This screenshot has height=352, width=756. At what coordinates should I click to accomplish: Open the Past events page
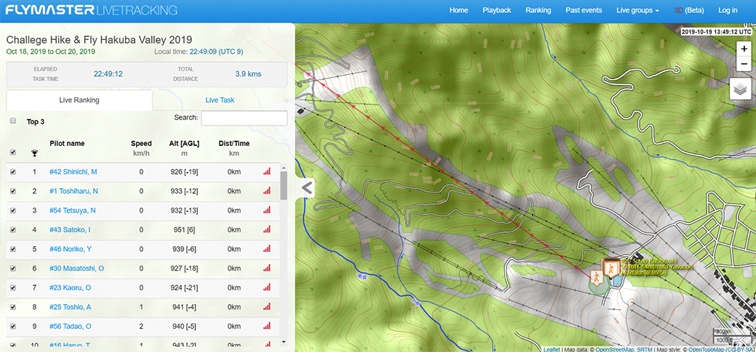point(583,10)
